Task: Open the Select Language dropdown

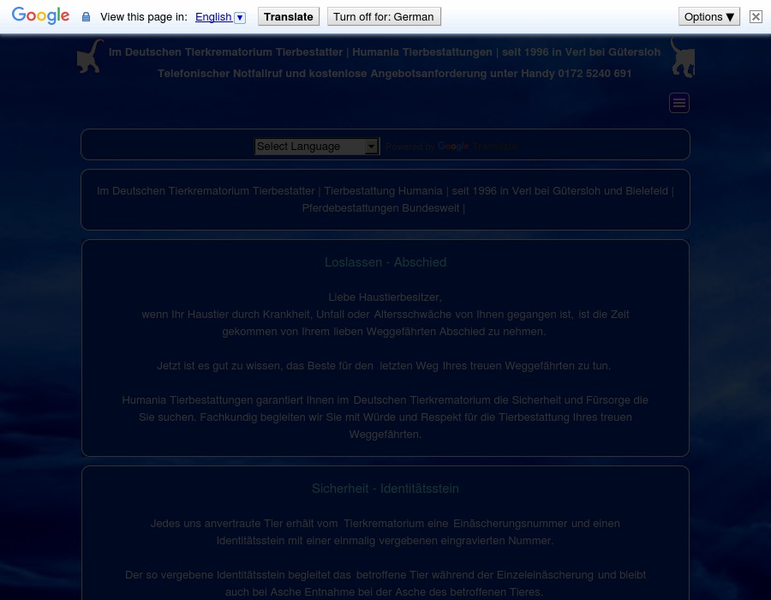Action: tap(317, 146)
